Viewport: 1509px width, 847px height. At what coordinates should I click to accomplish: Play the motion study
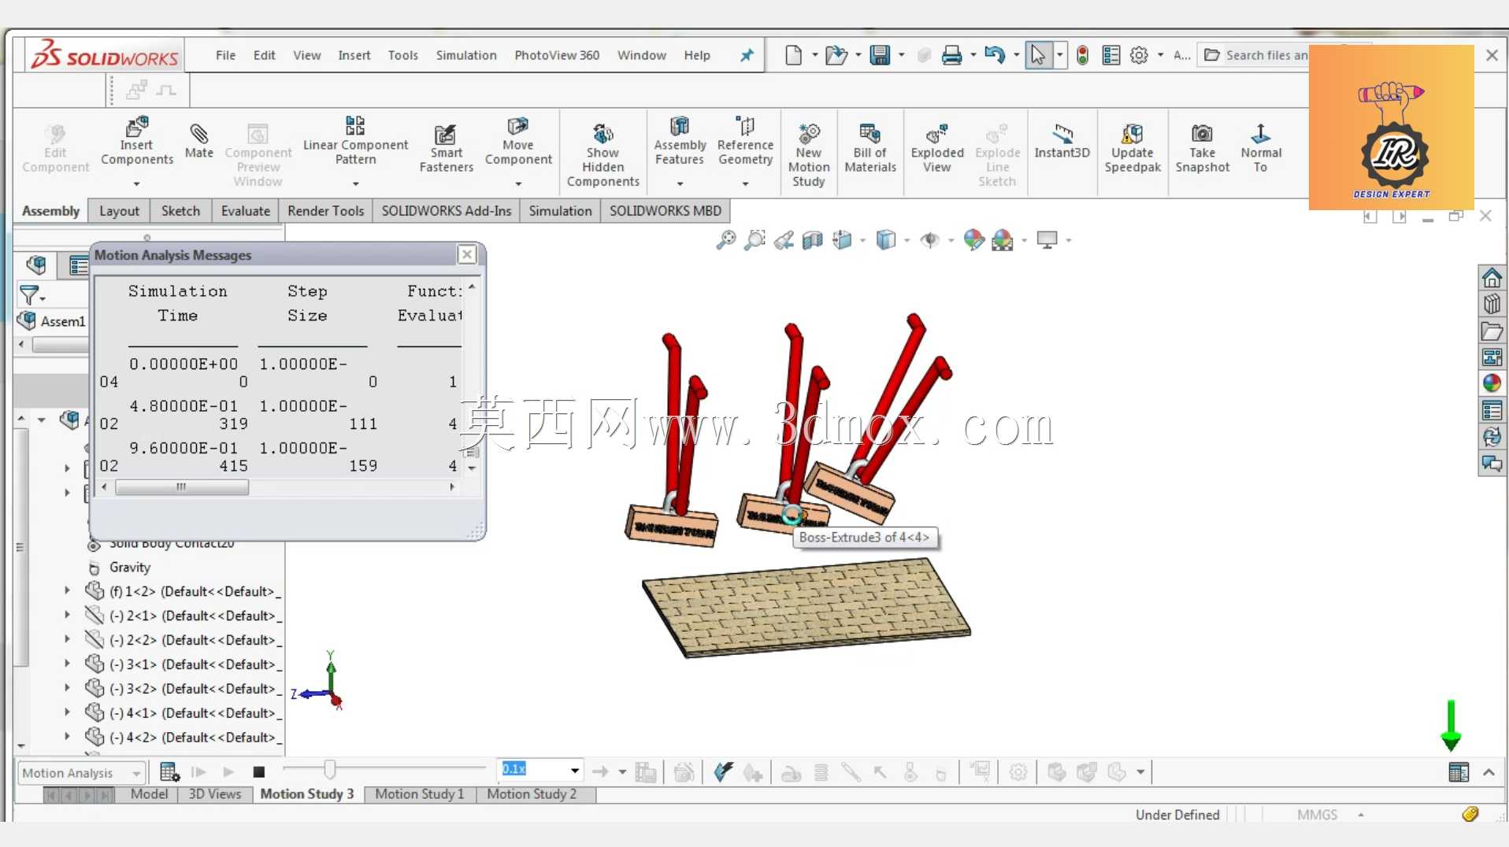(x=228, y=772)
